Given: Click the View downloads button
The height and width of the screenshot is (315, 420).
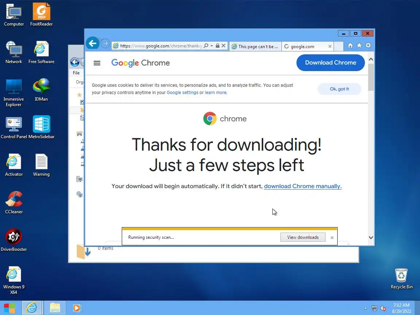Looking at the screenshot, I should click(303, 237).
